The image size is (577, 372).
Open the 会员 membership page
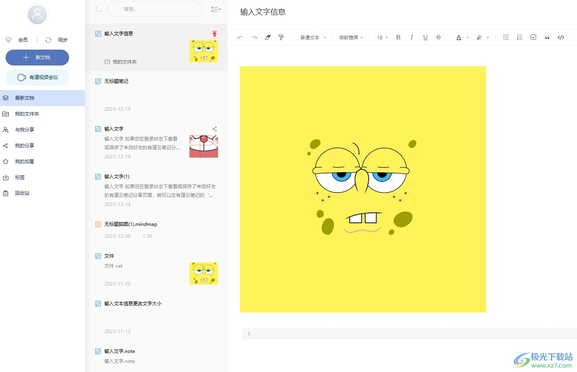pyautogui.click(x=17, y=40)
